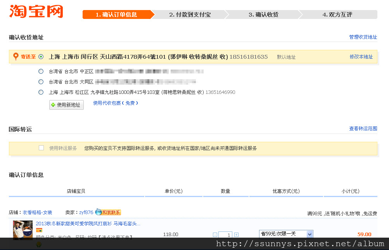Click the plus quantity button
389x250 pixels.
(236, 235)
